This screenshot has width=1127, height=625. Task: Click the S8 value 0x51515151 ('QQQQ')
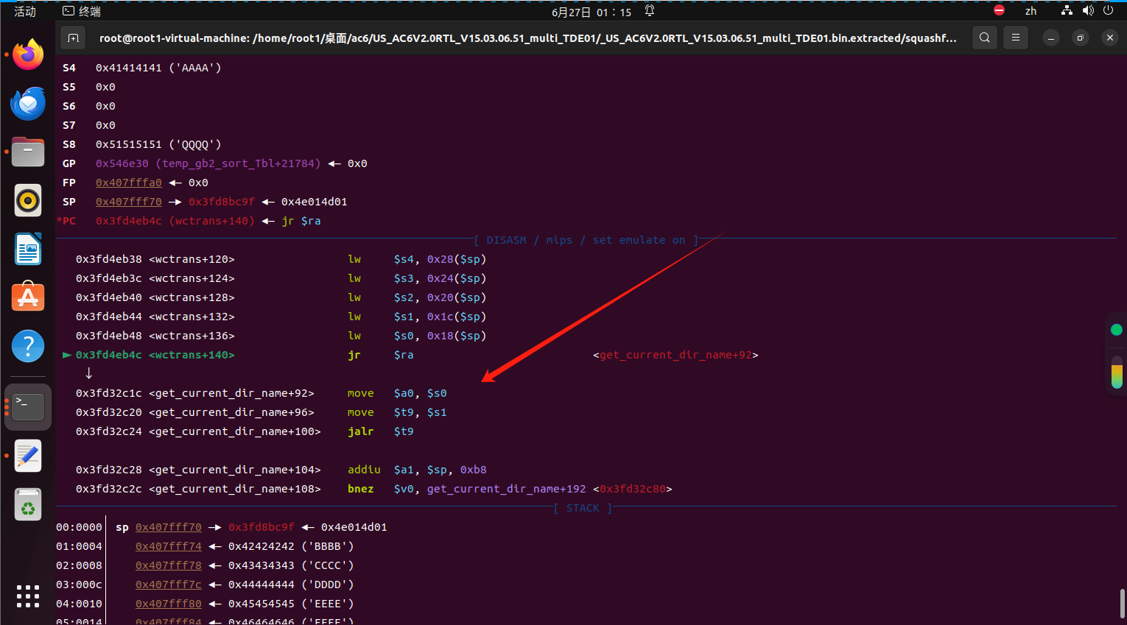click(158, 144)
